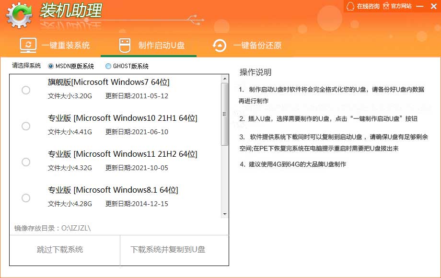441x278 pixels.
Task: Click the 一键重装系统 monitor icon
Action: [28, 46]
